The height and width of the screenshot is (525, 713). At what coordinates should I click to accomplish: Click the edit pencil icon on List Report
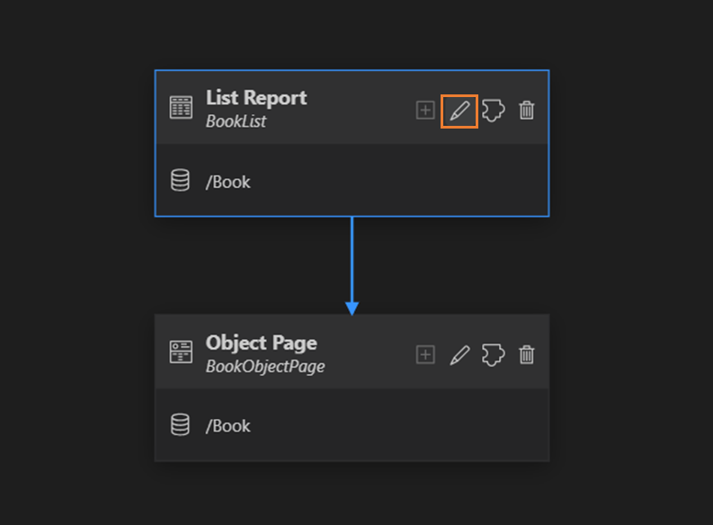point(459,111)
